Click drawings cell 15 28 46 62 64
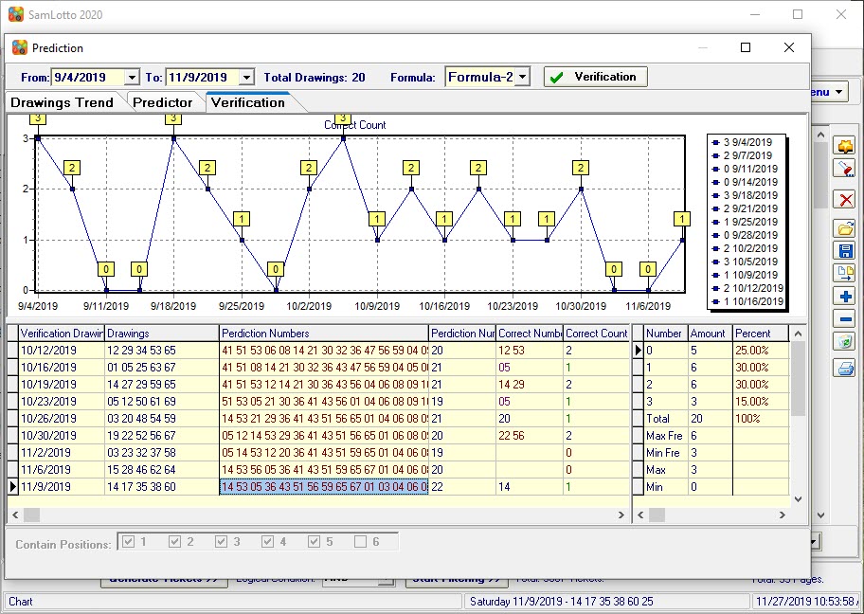This screenshot has height=614, width=864. (162, 470)
